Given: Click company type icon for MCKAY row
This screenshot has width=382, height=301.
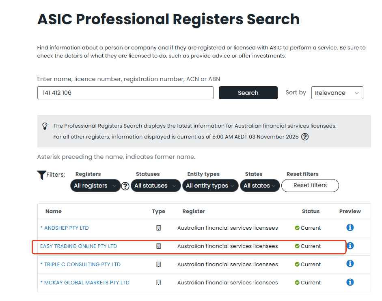Looking at the screenshot, I should click(x=158, y=283).
